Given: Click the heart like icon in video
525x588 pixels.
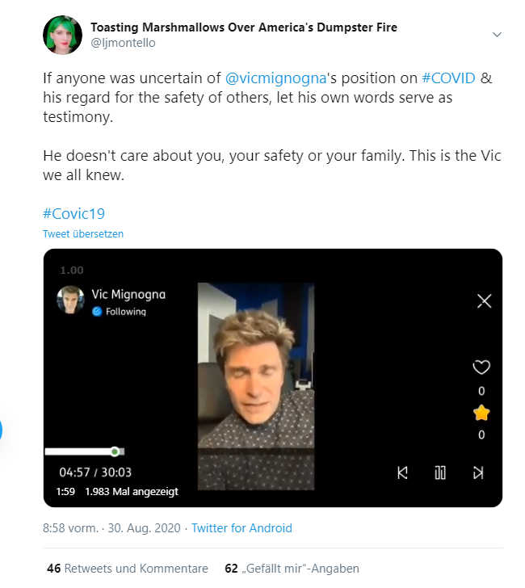Looking at the screenshot, I should pyautogui.click(x=481, y=367).
